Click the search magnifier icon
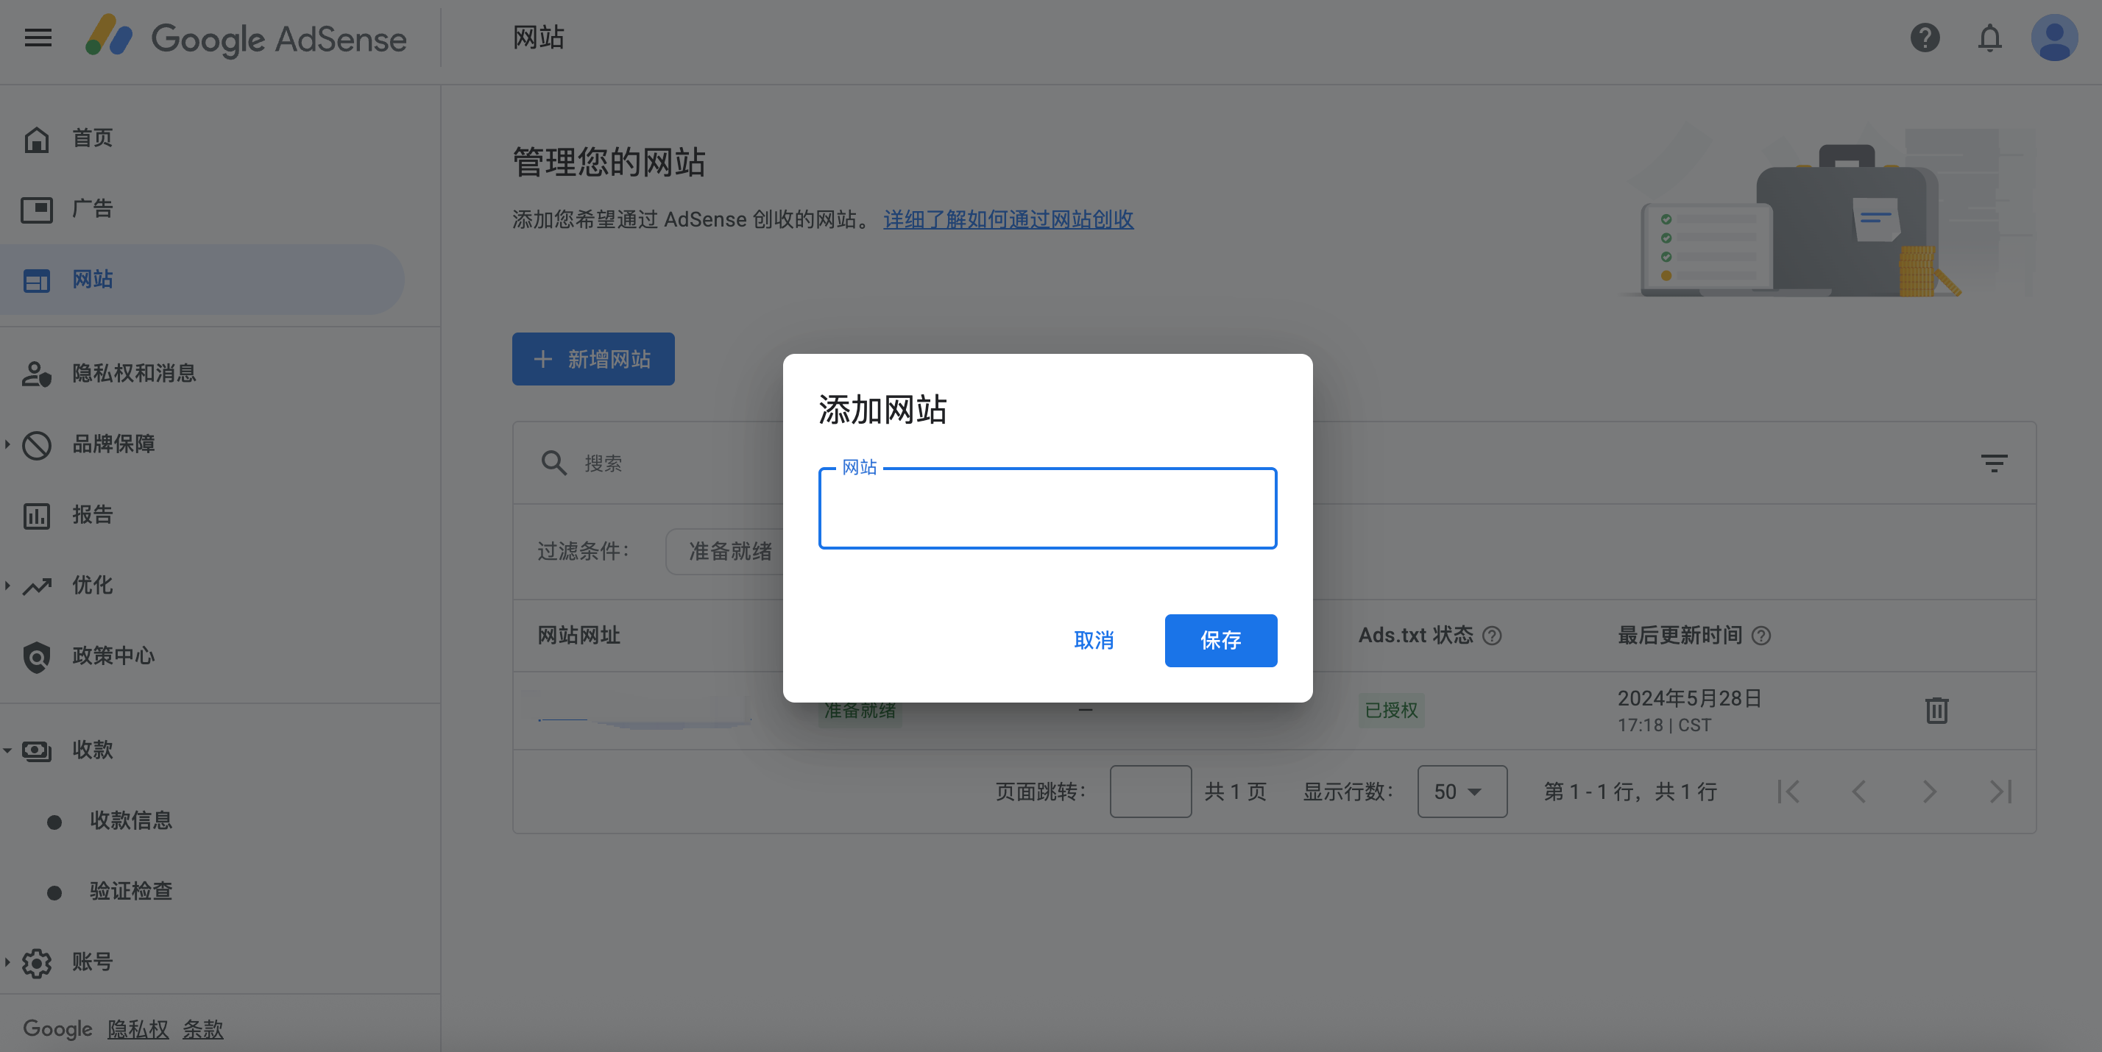This screenshot has width=2102, height=1052. click(554, 463)
